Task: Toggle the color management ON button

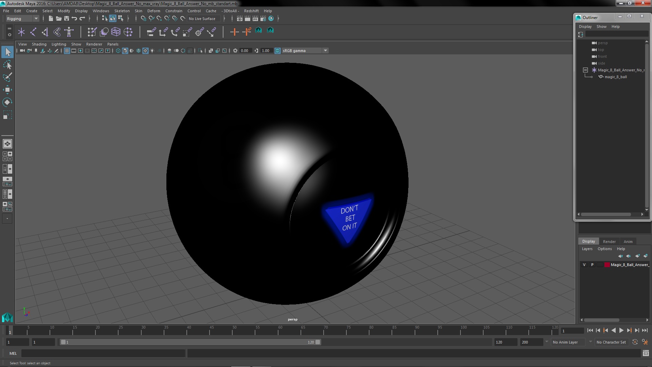Action: pos(277,51)
